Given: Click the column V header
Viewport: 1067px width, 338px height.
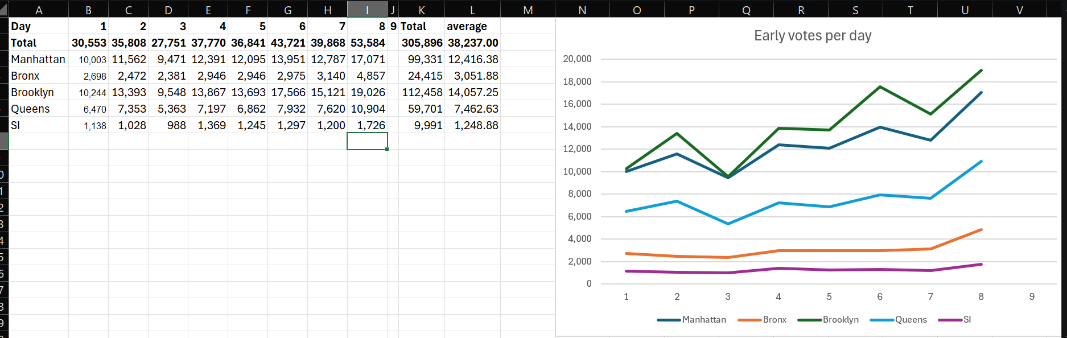Looking at the screenshot, I should point(1019,10).
